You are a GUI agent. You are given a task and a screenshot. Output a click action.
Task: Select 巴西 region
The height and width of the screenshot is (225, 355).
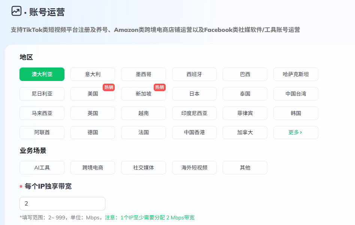click(245, 74)
